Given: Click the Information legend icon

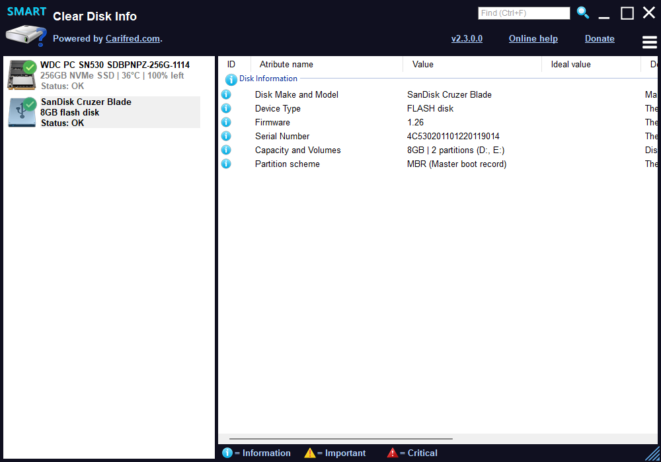Looking at the screenshot, I should (x=227, y=453).
